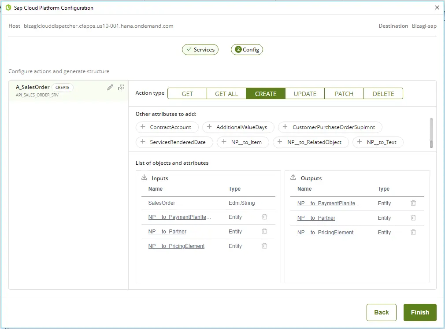Add AdditionalValueDays attribute
The width and height of the screenshot is (445, 329).
point(238,127)
